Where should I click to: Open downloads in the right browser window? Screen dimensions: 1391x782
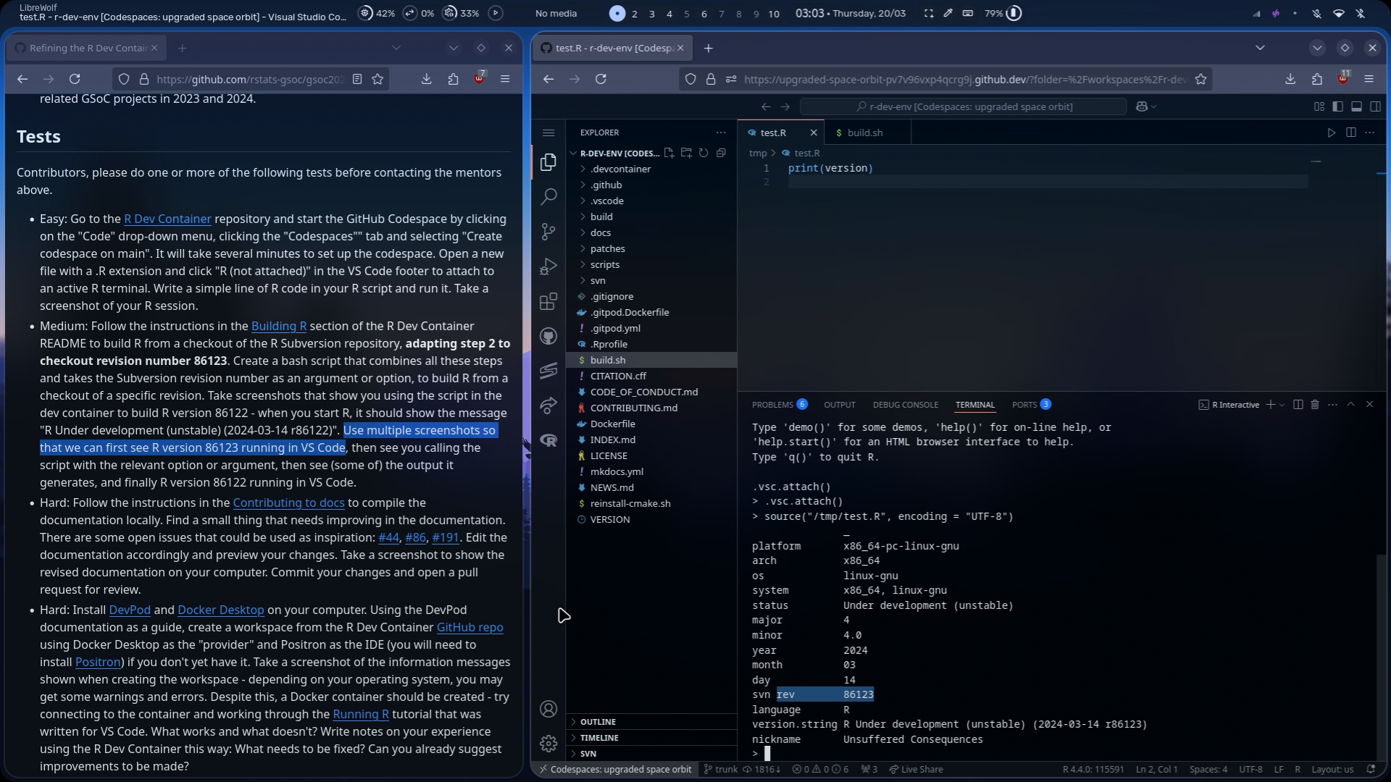[x=1290, y=79]
